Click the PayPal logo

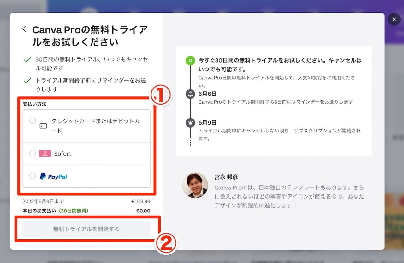53,176
